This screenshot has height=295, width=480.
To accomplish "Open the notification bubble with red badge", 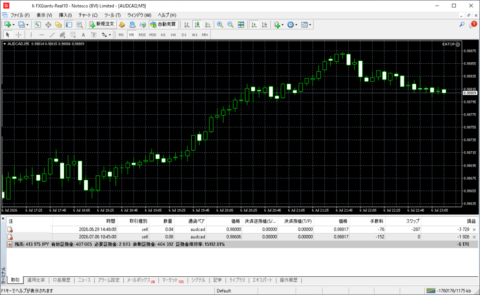I will click(x=472, y=24).
